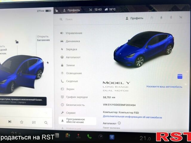This screenshot has height=143, width=191.
Task: Tap the 271 км battery range indicator
Action: (44, 11)
